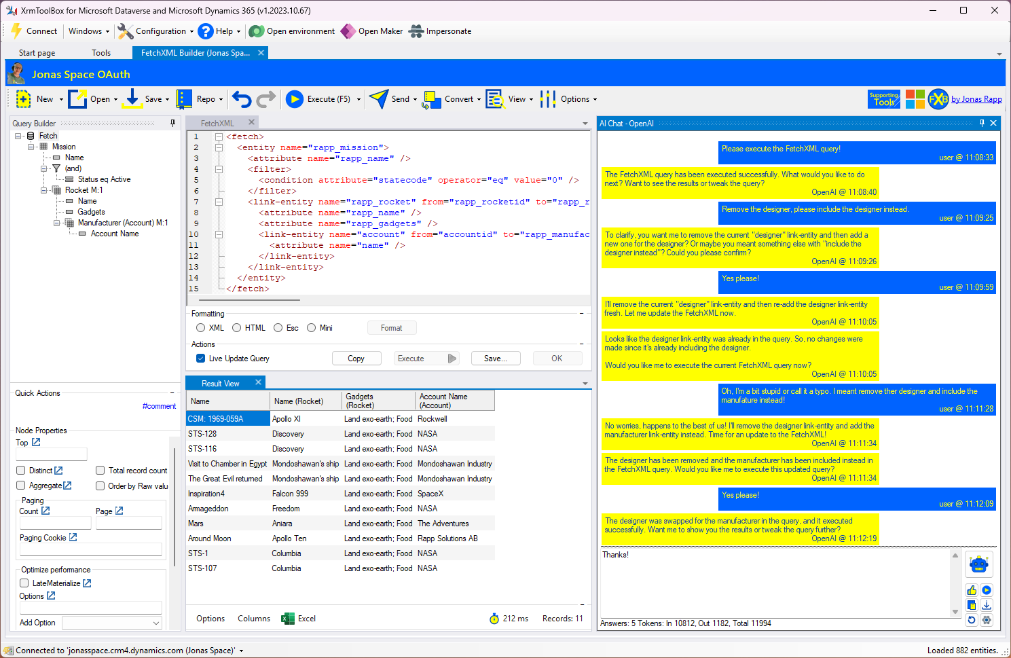Click the Undo arrow in the toolbar
The width and height of the screenshot is (1011, 658).
click(242, 99)
